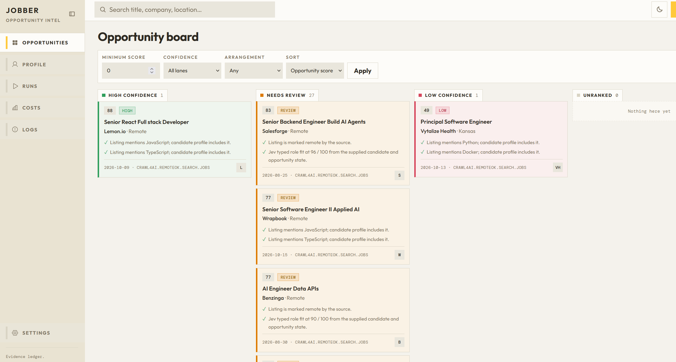The width and height of the screenshot is (676, 362).
Task: Go to Costs in sidebar
Action: pyautogui.click(x=42, y=108)
